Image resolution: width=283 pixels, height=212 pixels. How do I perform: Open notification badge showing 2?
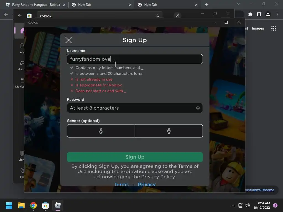click(275, 205)
